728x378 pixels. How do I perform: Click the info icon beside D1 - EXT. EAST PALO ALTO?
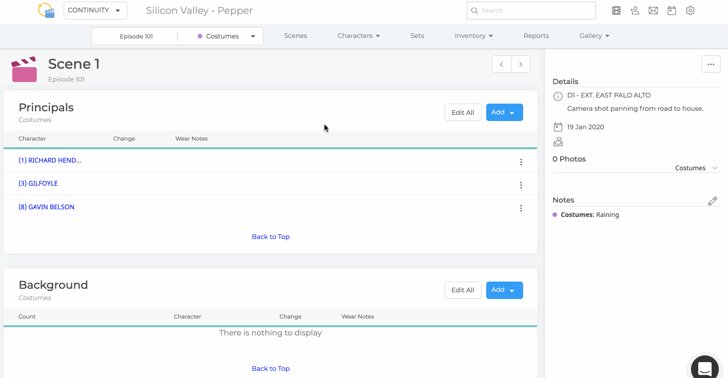pyautogui.click(x=558, y=96)
